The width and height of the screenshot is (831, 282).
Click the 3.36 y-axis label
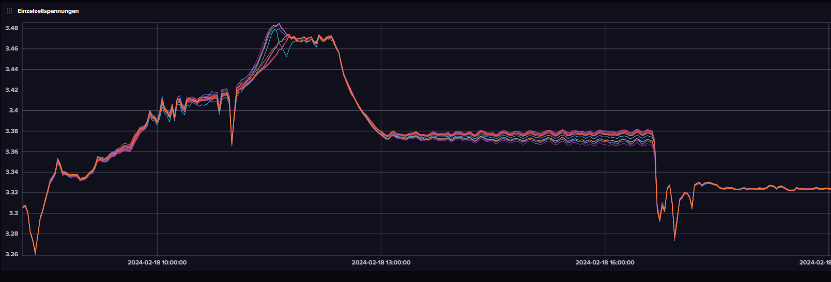11,152
